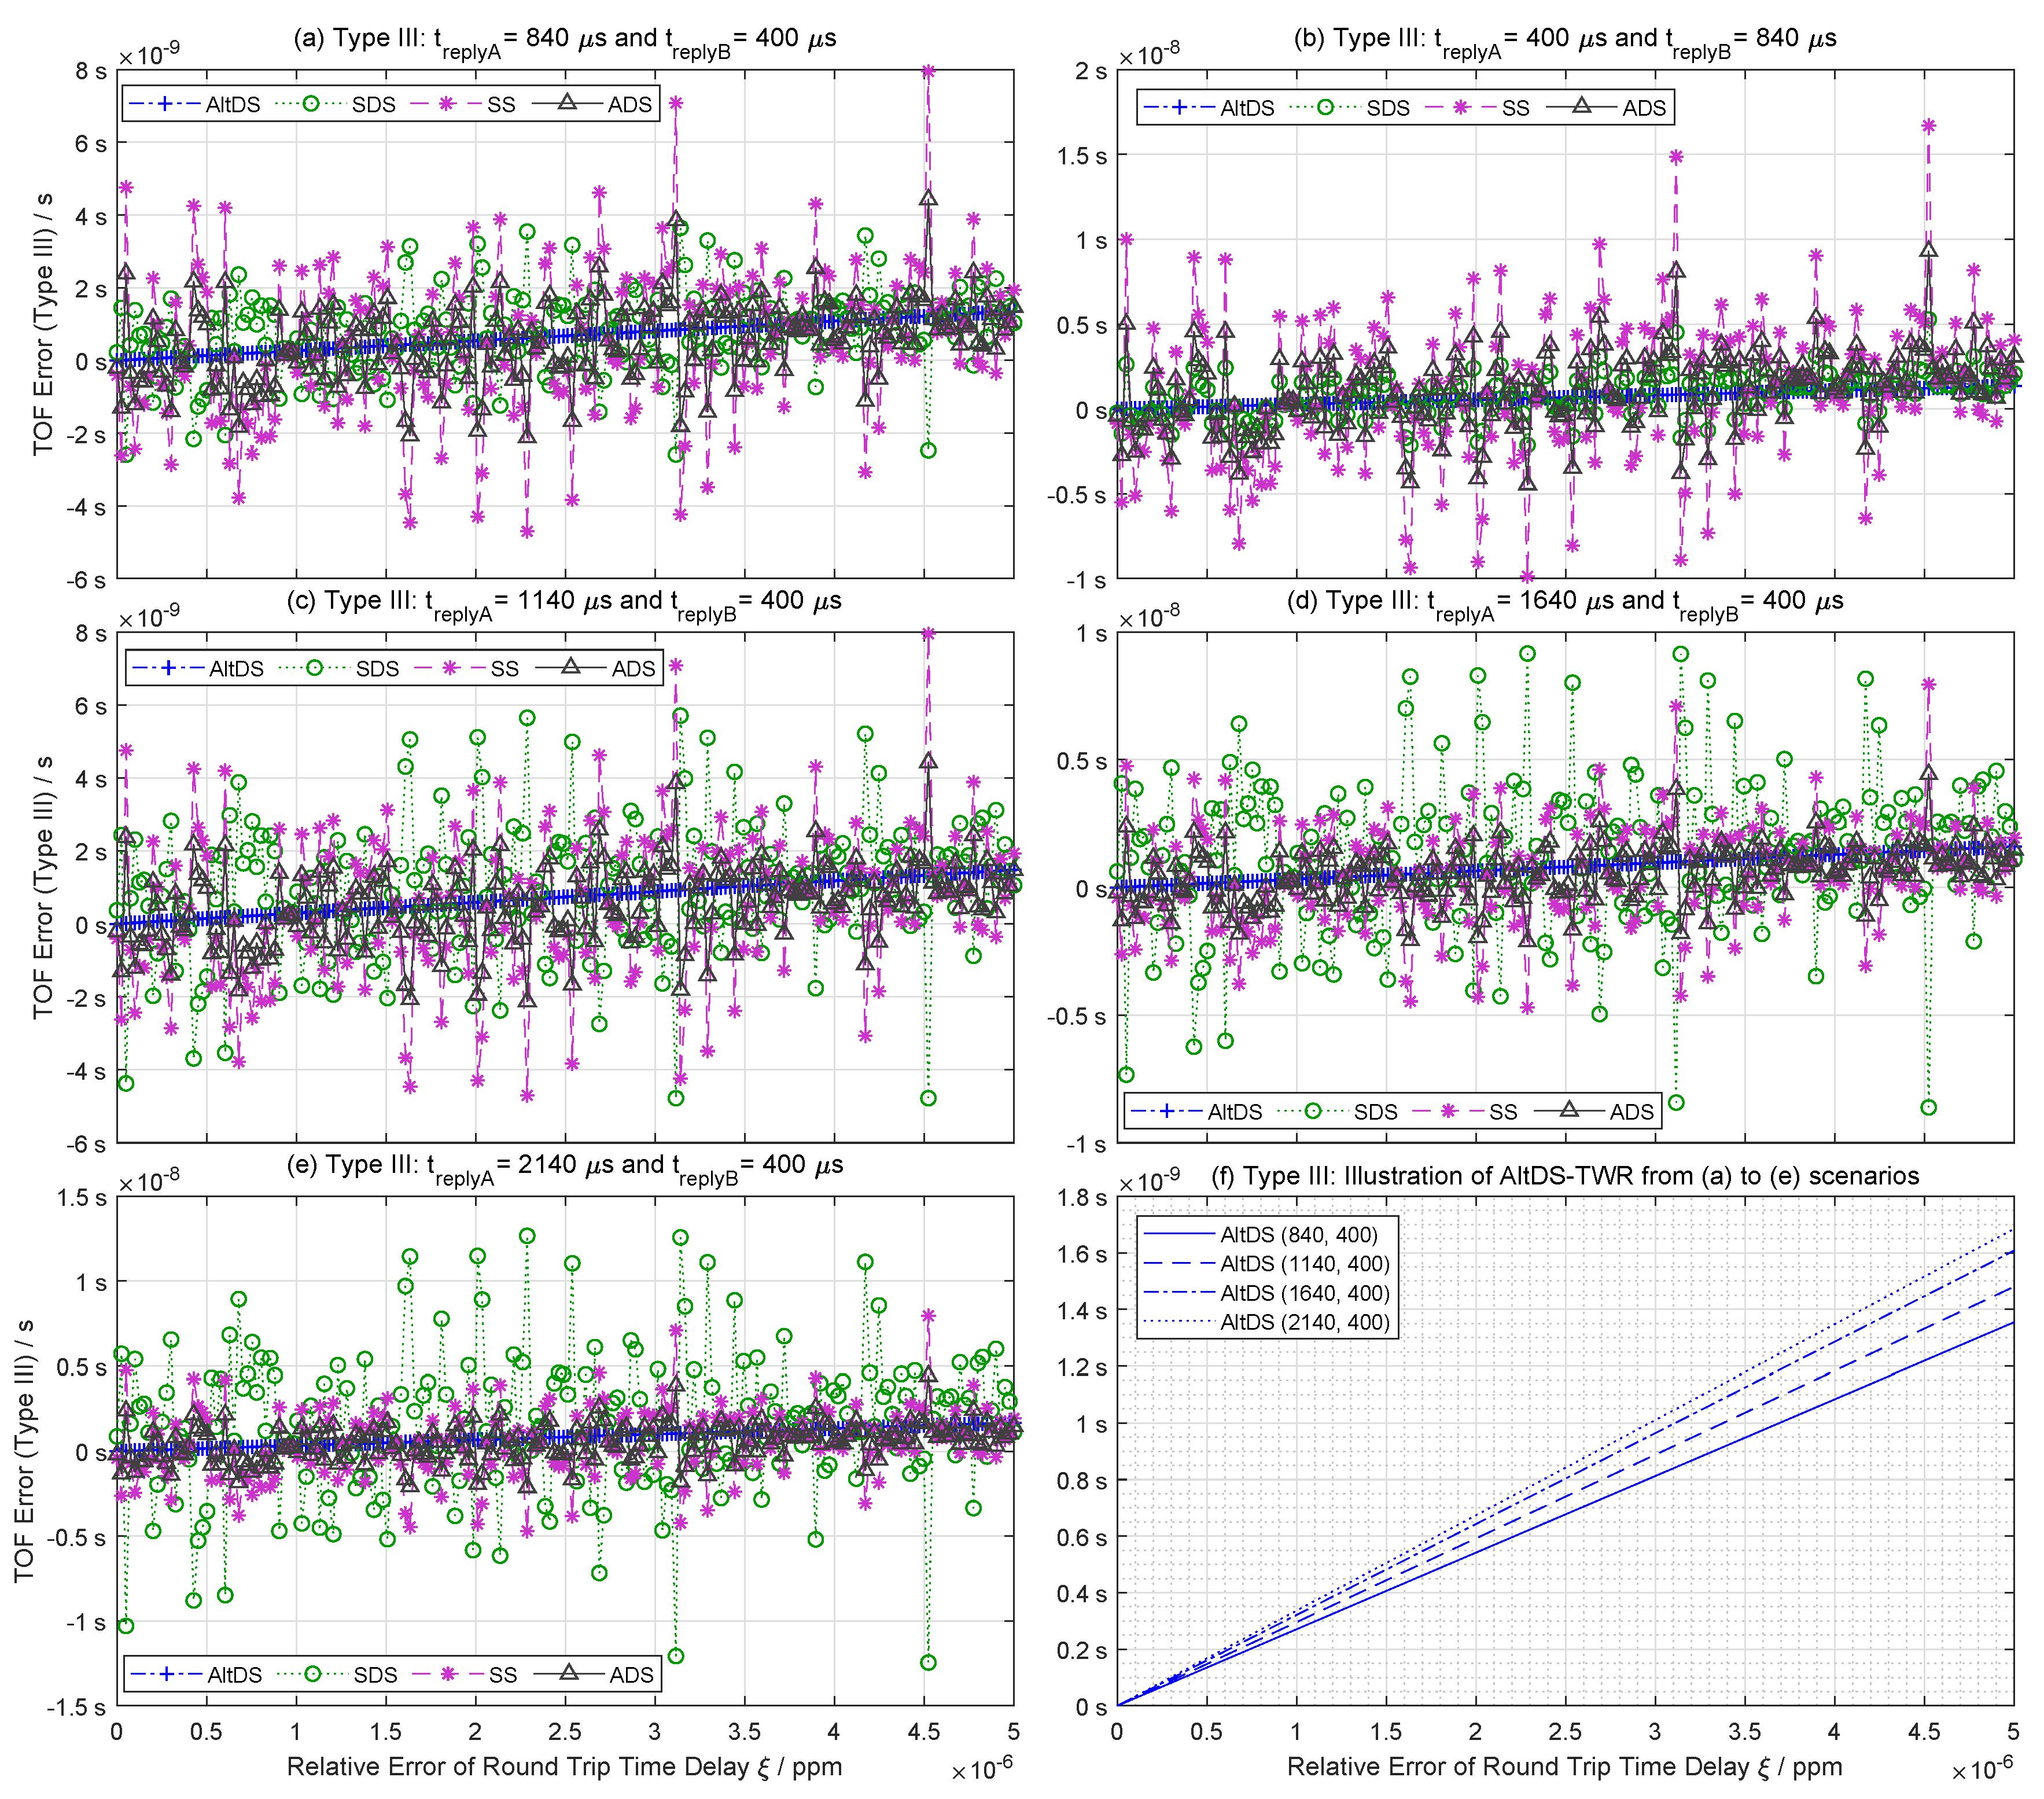Click AltDS in plot (d) bottom legend
The height and width of the screenshot is (1799, 2044).
click(1197, 1111)
